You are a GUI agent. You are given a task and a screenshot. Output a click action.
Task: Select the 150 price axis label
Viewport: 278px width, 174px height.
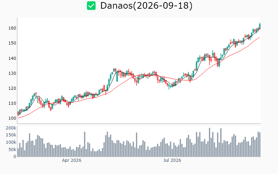point(12,43)
